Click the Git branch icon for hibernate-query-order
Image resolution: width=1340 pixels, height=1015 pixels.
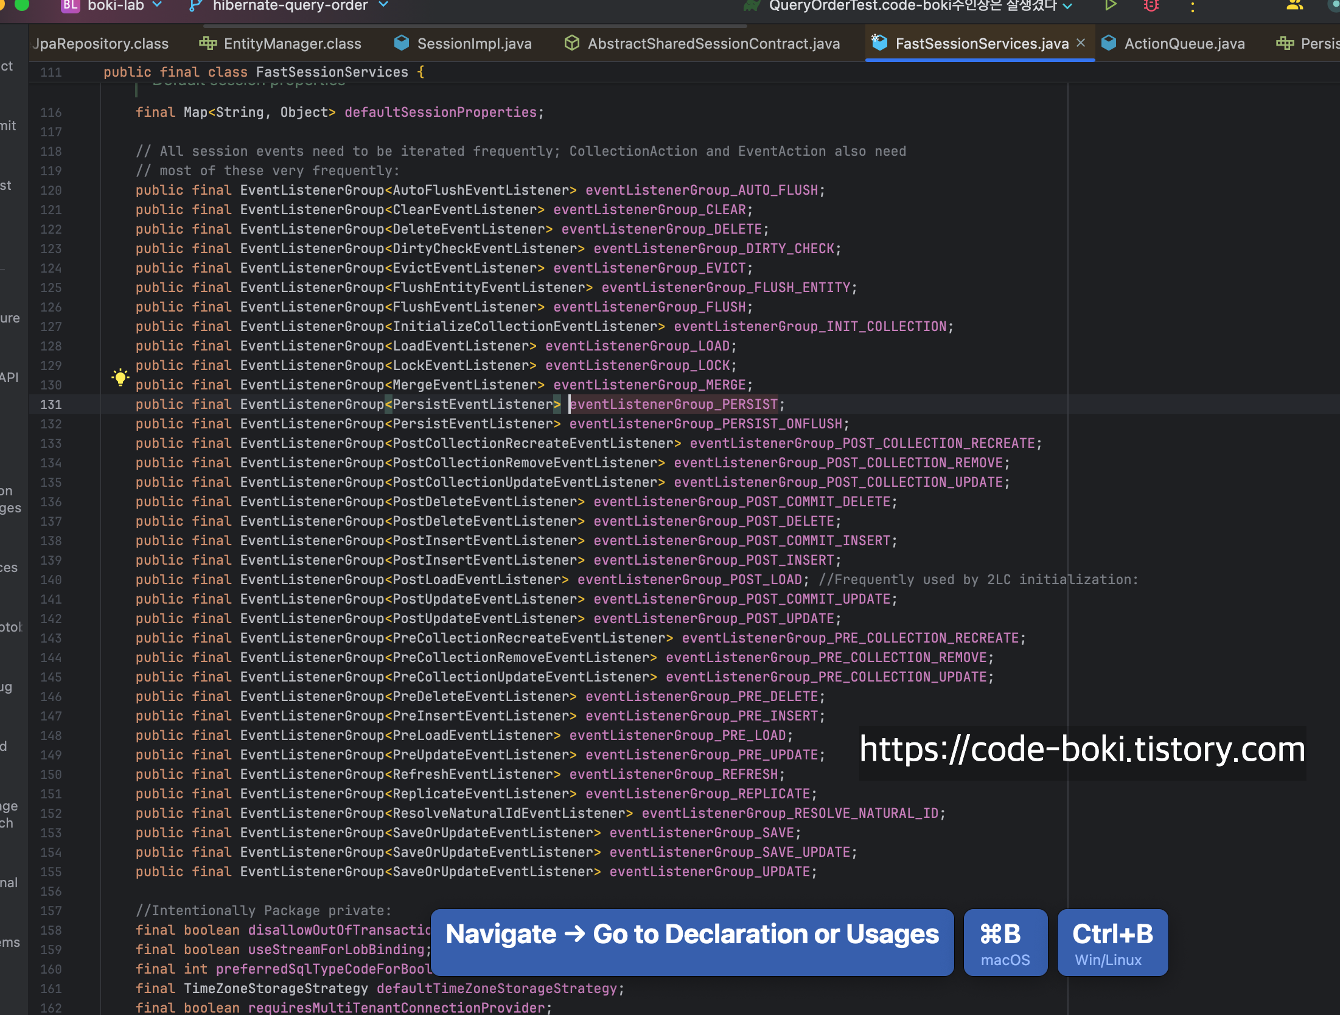tap(195, 5)
